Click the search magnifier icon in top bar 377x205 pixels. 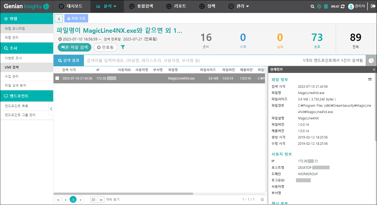click(312, 7)
